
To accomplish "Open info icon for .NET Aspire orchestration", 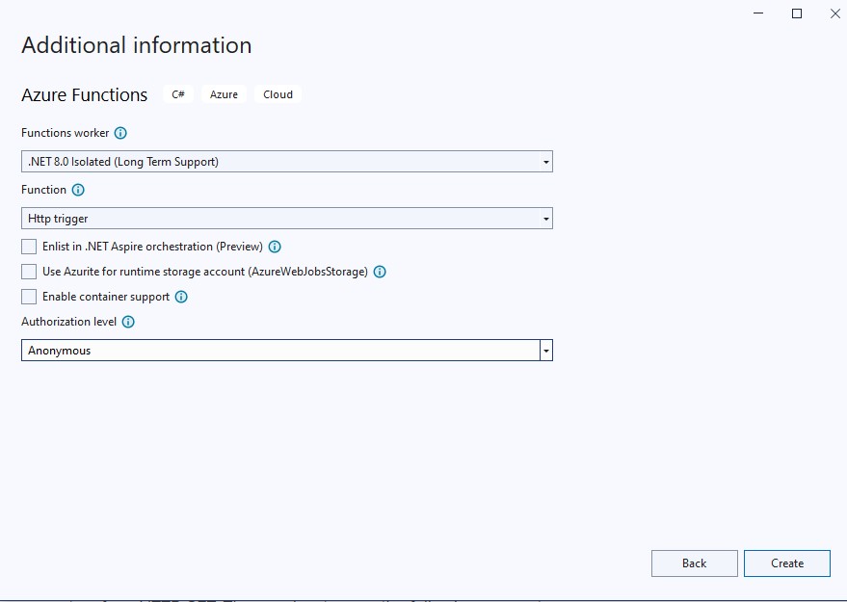I will pyautogui.click(x=275, y=247).
